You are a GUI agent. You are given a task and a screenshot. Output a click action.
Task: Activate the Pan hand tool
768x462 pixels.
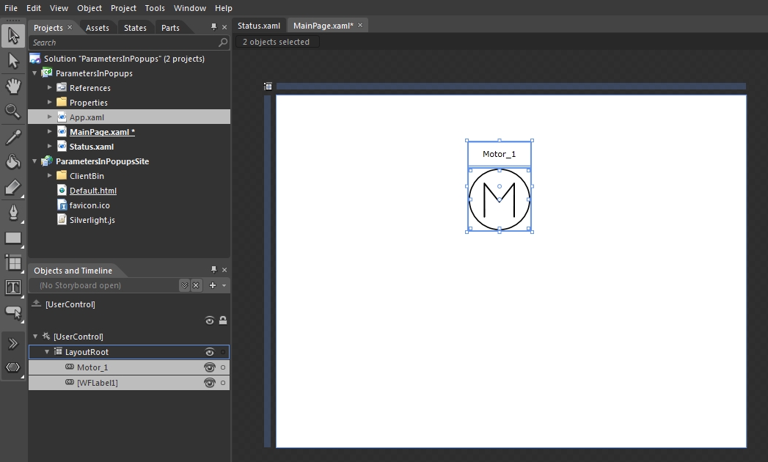coord(13,87)
